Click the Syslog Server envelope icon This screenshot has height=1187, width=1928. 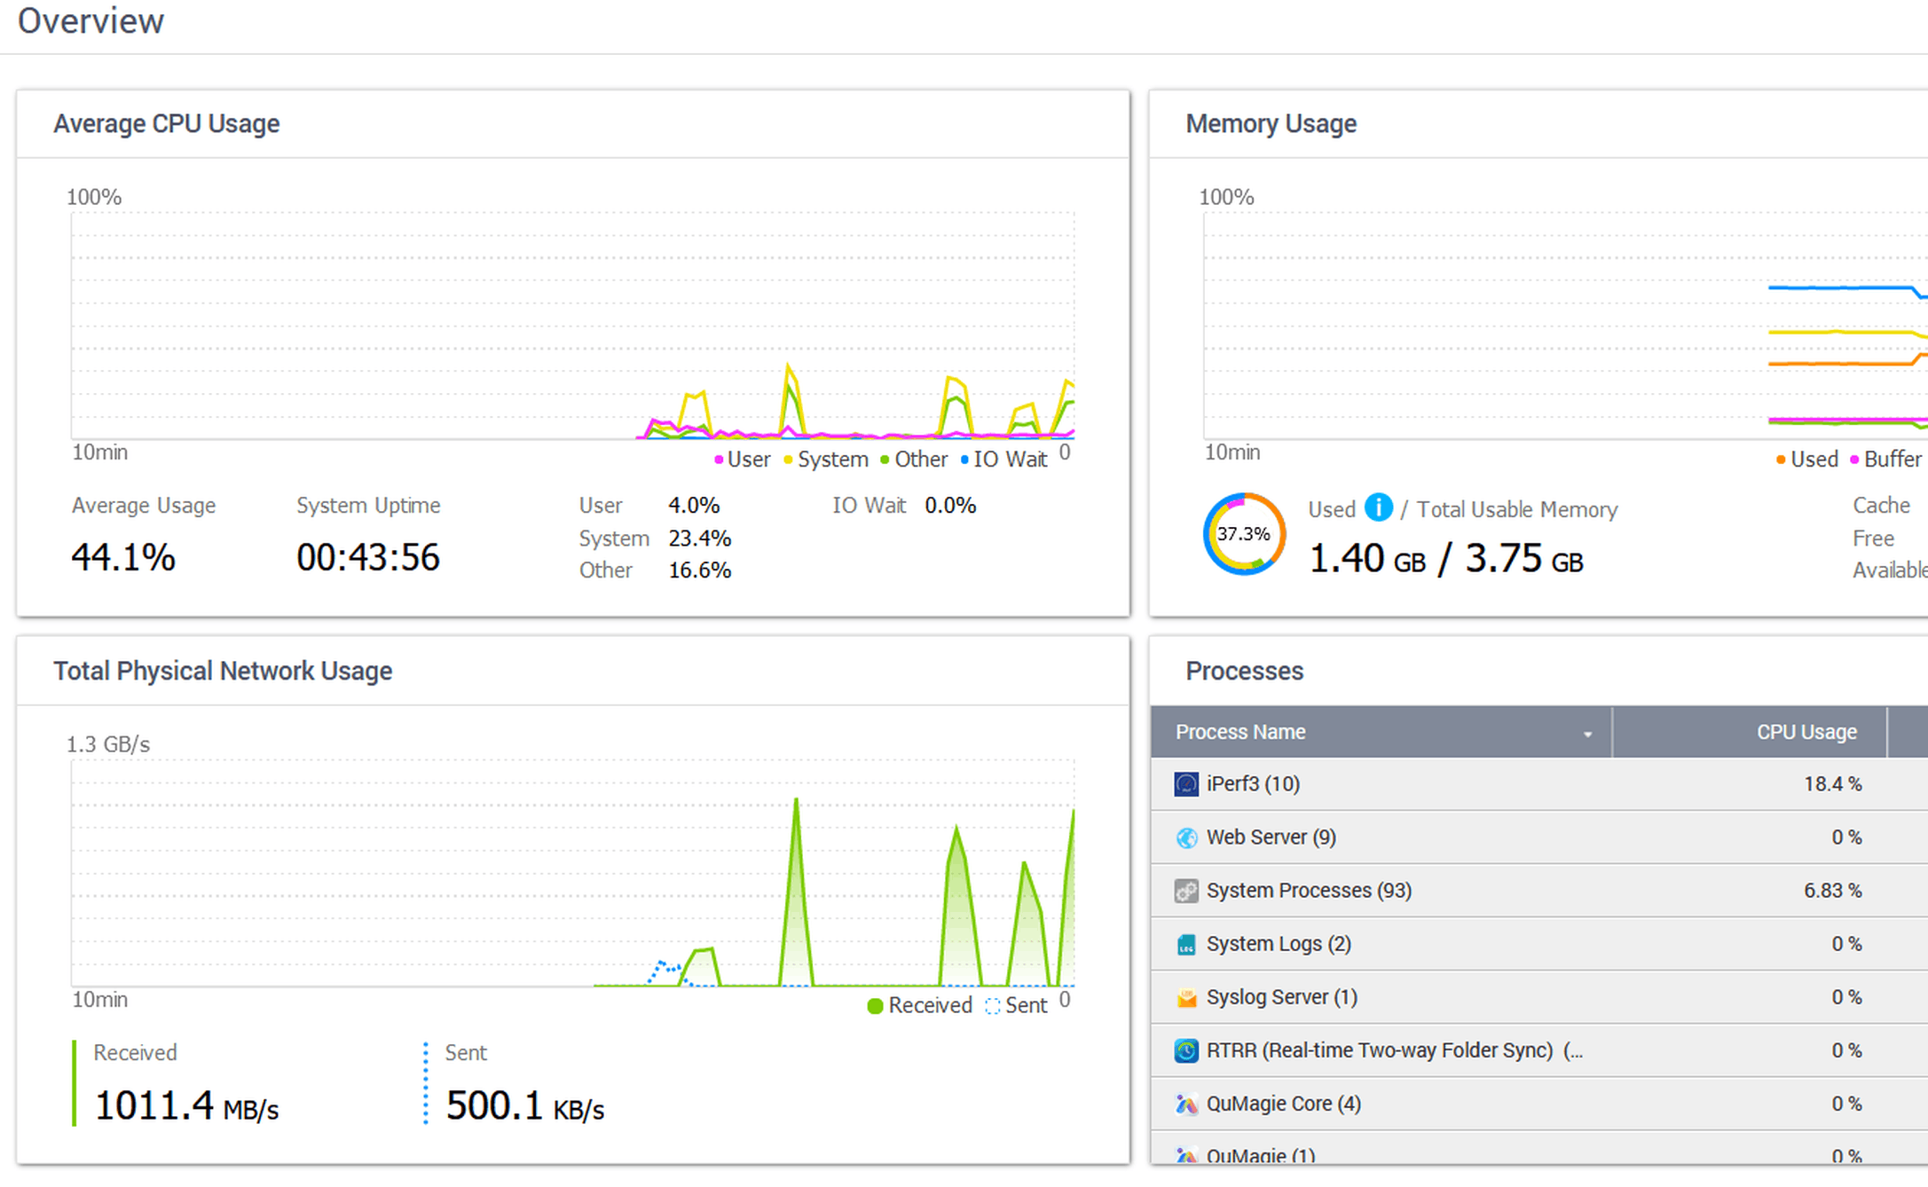(x=1185, y=997)
